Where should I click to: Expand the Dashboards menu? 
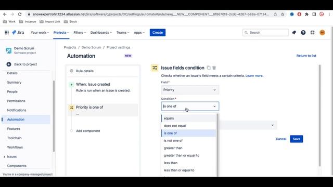[x=101, y=32]
